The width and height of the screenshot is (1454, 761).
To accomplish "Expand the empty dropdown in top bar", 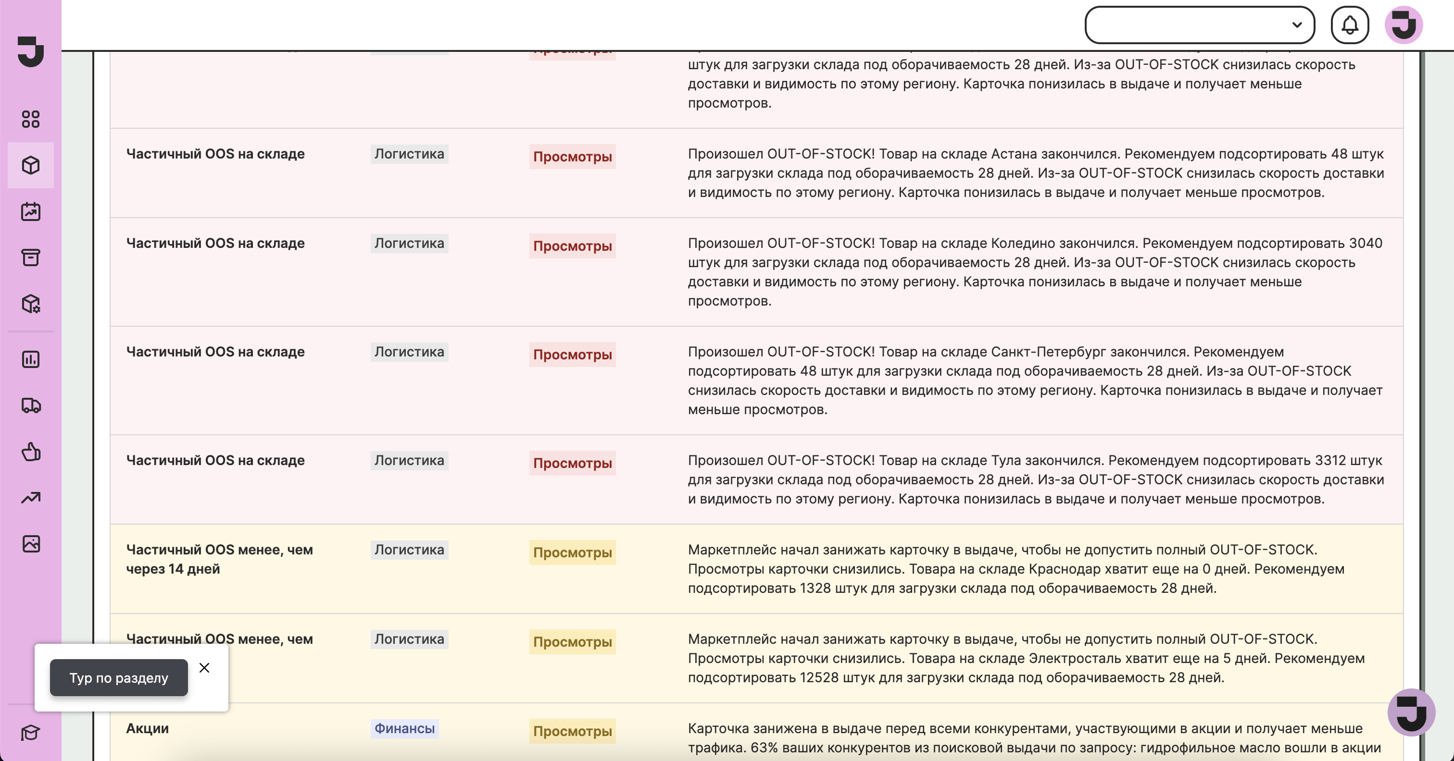I will 1200,25.
